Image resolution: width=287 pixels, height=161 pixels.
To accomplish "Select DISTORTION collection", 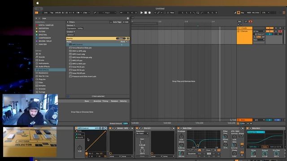I will point(43,29).
